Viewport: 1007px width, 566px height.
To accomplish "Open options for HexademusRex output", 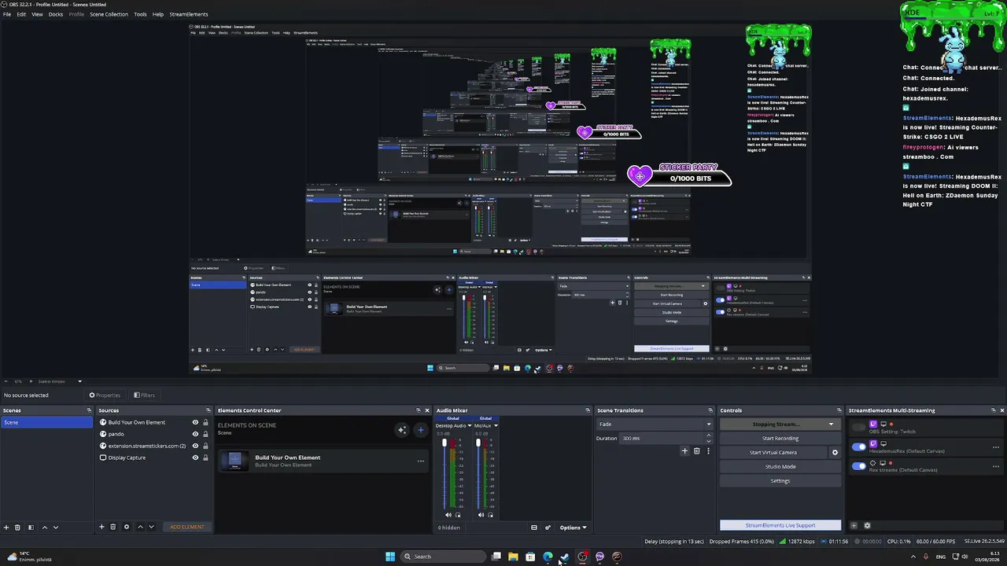I will coord(996,447).
